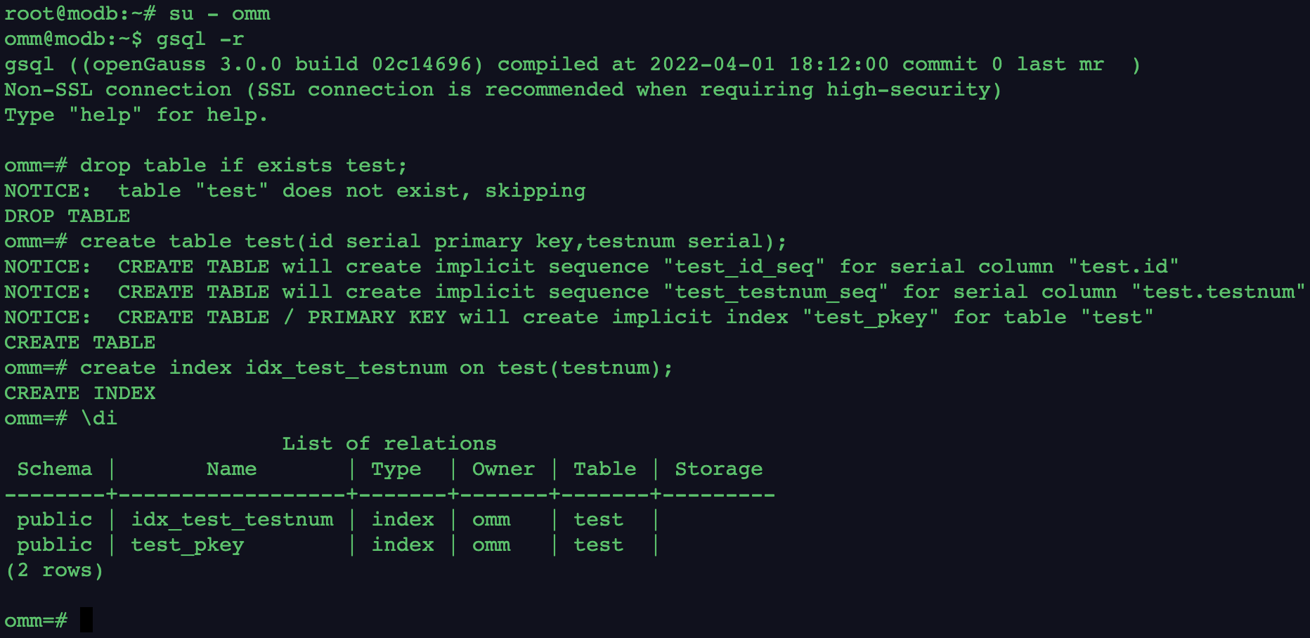Viewport: 1310px width, 638px height.
Task: Click the "su - omm" command
Action: tap(219, 13)
